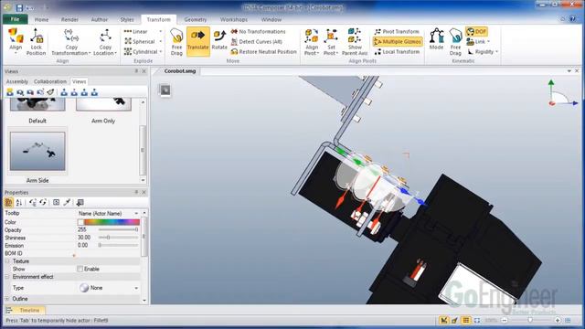This screenshot has width=585, height=329.
Task: Click zoom in plus button
Action: coord(558,320)
